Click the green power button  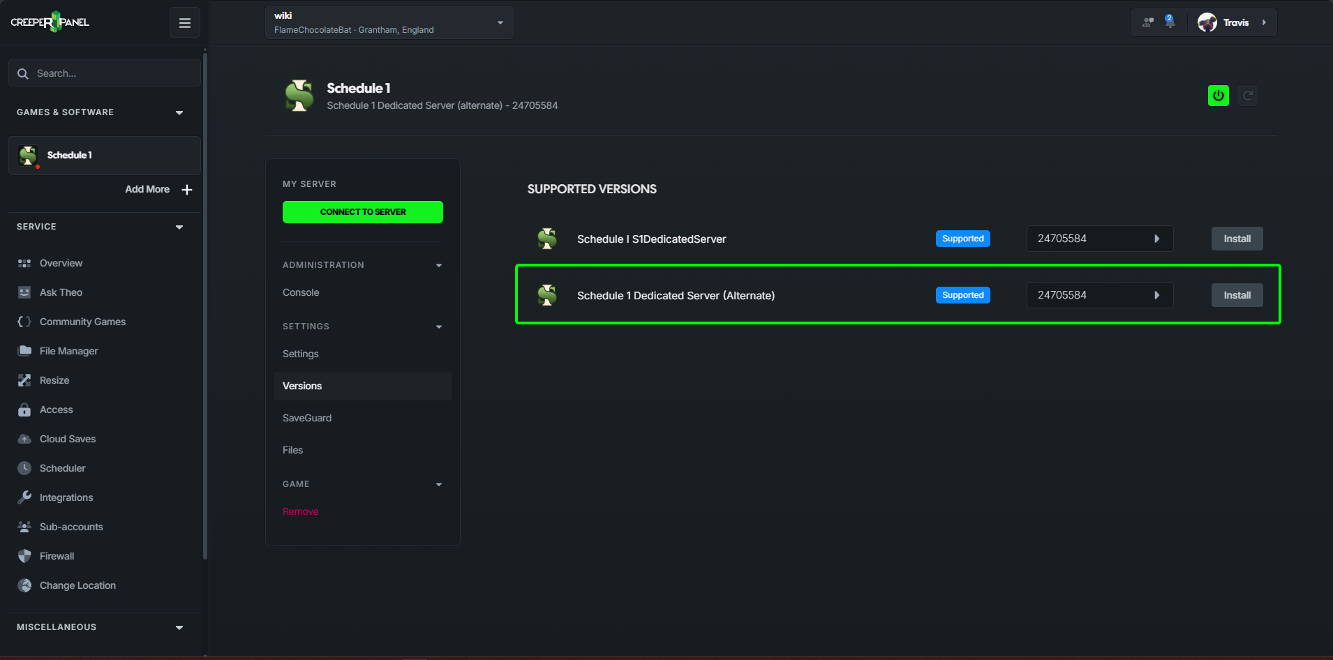tap(1219, 96)
